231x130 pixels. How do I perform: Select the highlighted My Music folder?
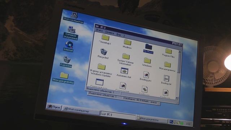pyautogui.click(x=148, y=48)
